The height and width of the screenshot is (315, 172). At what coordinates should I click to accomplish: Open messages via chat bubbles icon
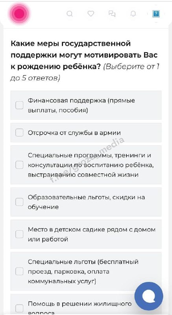(112, 14)
